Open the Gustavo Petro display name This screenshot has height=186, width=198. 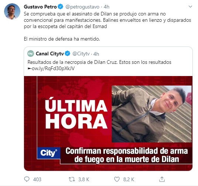[40, 7]
